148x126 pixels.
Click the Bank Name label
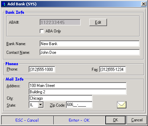(16, 44)
